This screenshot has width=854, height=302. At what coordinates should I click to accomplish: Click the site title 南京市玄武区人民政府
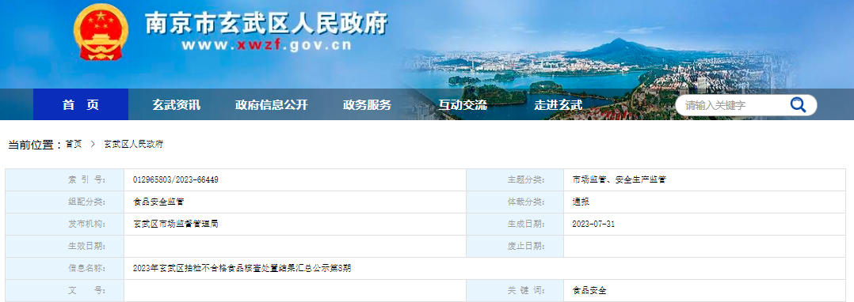[x=266, y=24]
